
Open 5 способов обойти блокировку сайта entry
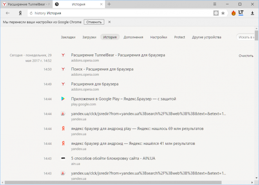coord(113,158)
